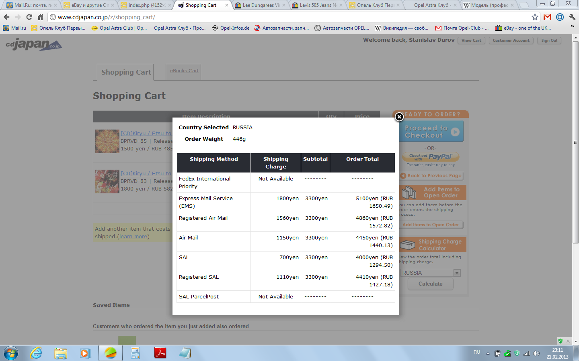Select the Shopping Cart tab
The image size is (579, 361).
[125, 72]
